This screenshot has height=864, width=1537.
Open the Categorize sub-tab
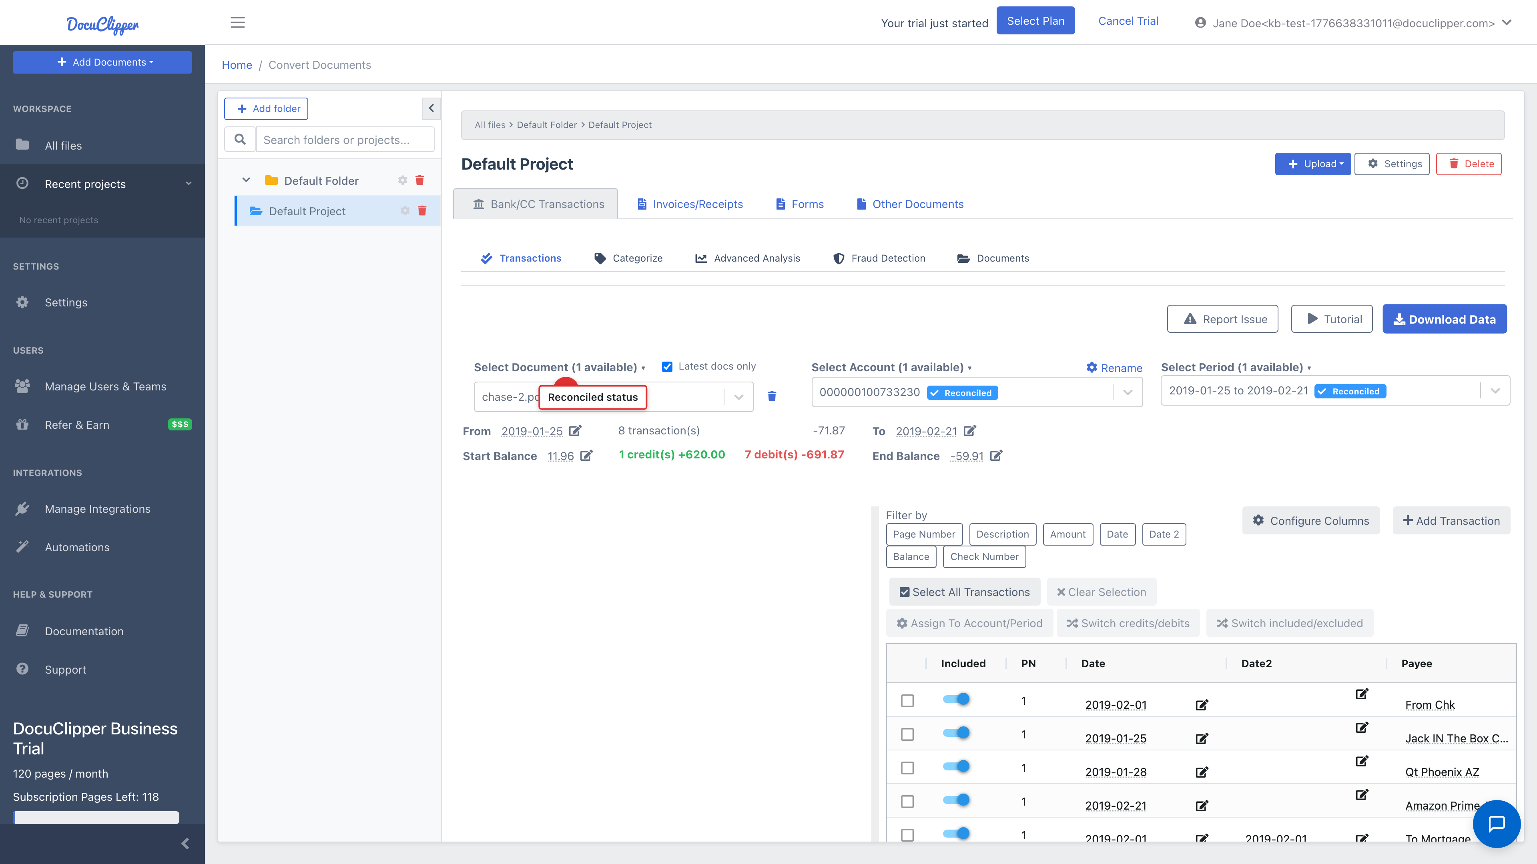point(628,258)
